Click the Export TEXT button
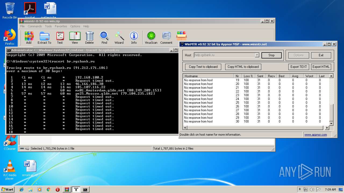Screen dimensions: 344x193 pyautogui.click(x=299, y=67)
